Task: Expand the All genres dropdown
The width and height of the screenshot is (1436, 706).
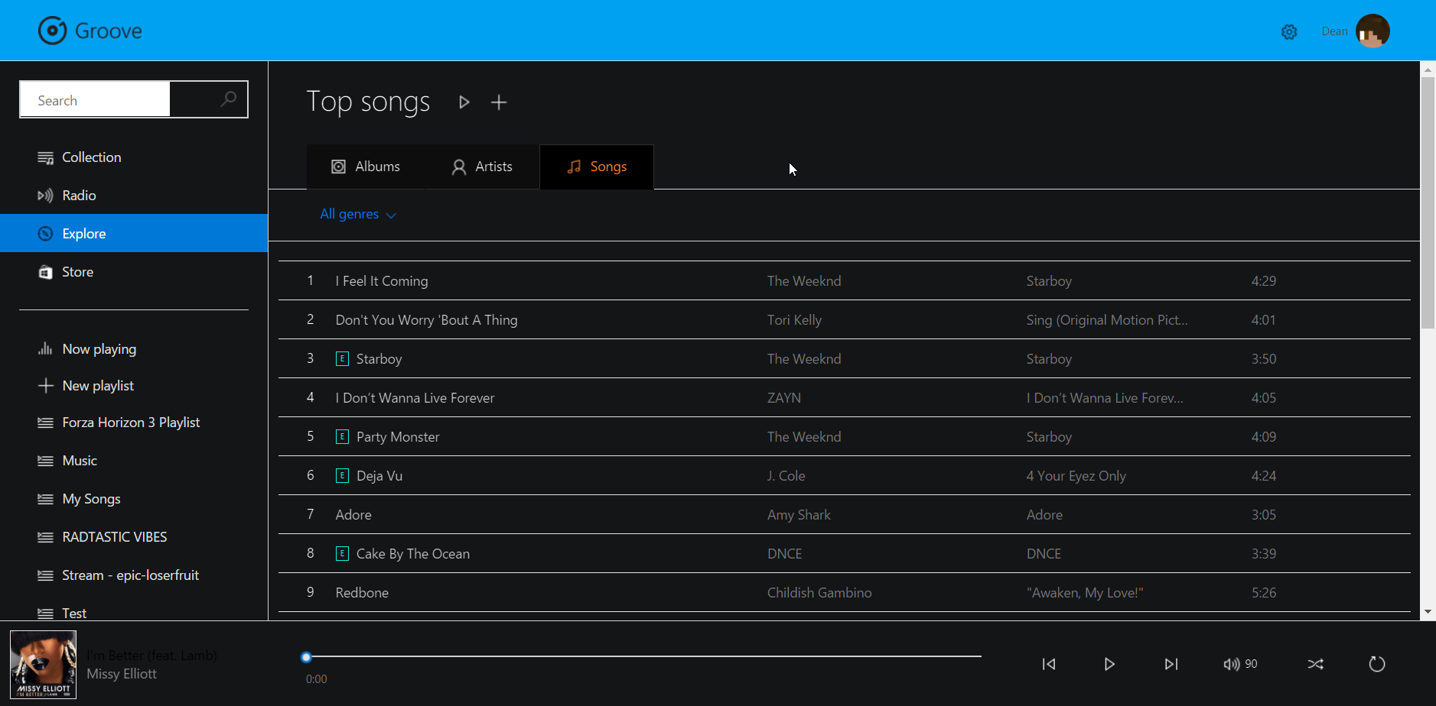Action: click(358, 214)
